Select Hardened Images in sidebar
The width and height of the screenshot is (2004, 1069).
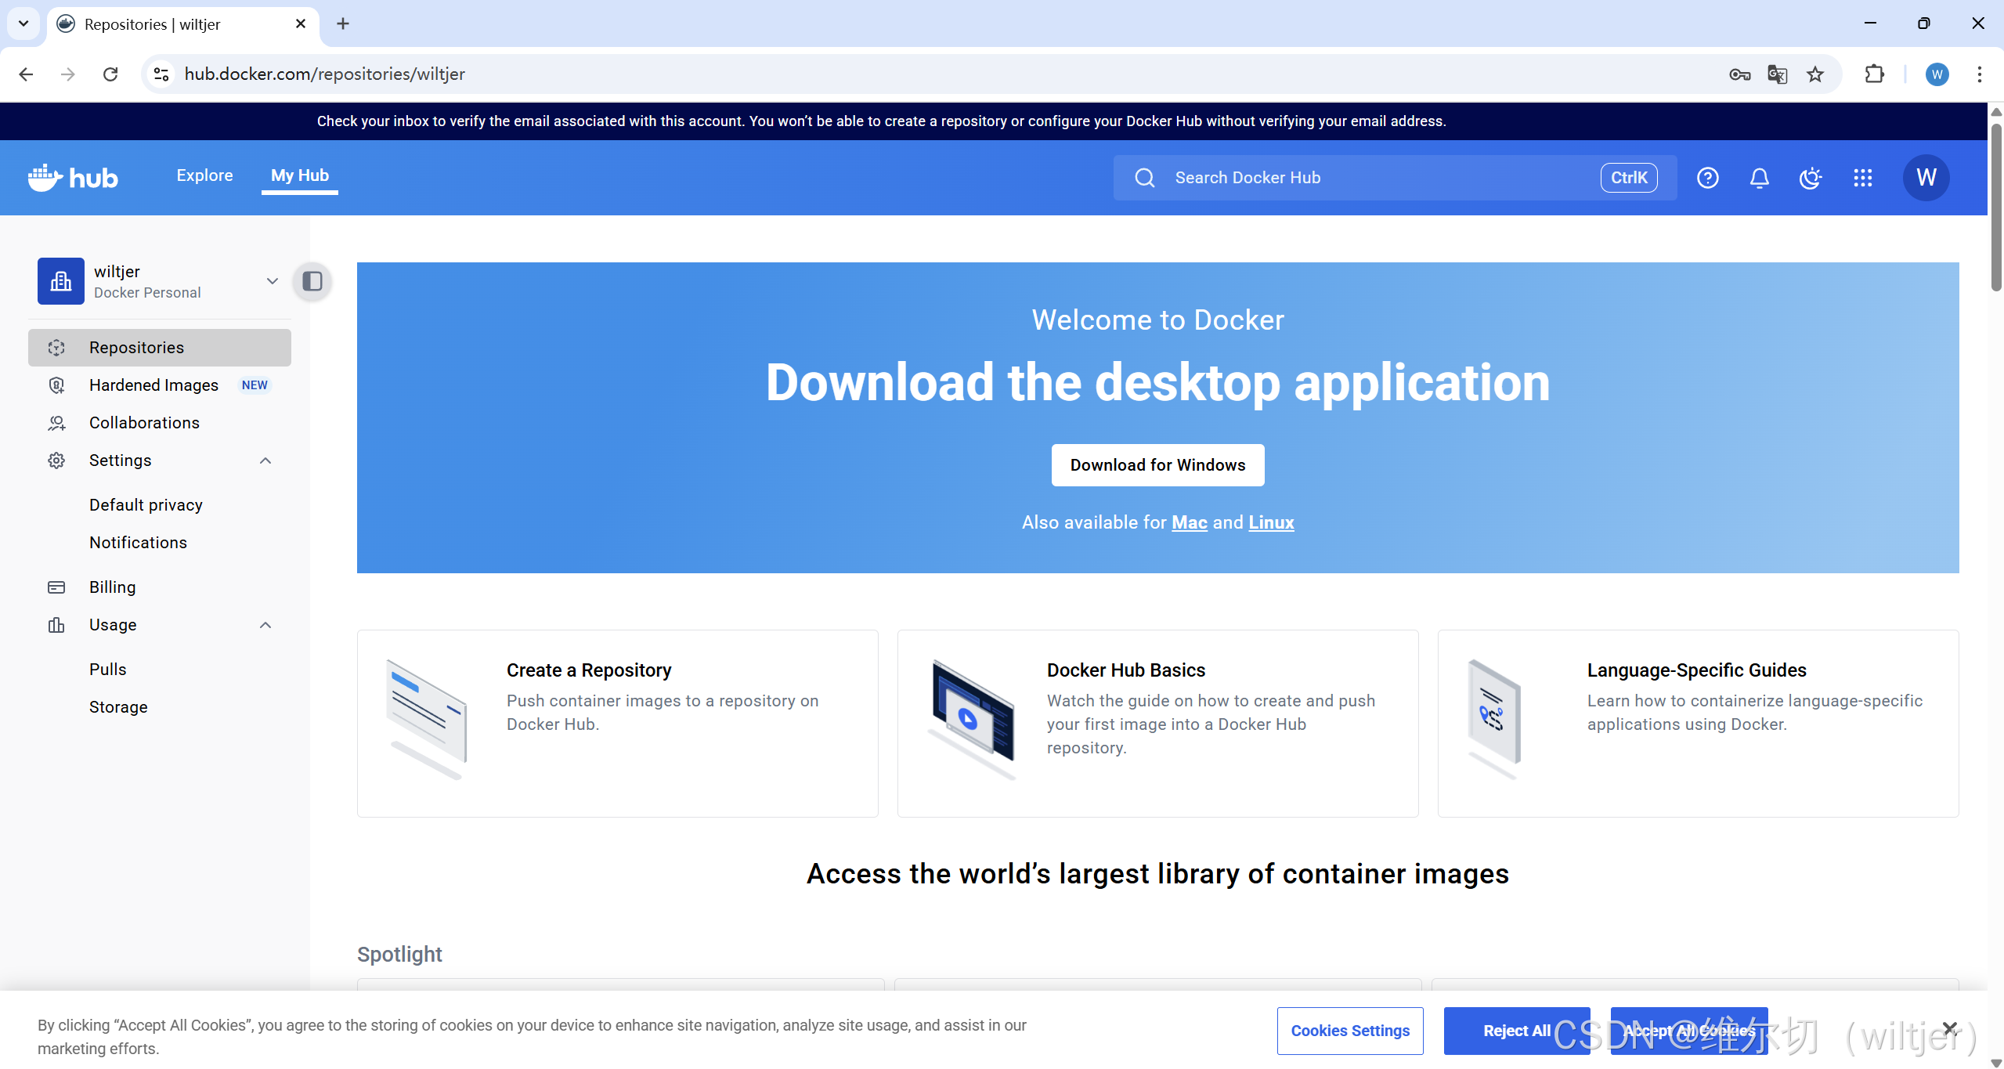(x=153, y=385)
